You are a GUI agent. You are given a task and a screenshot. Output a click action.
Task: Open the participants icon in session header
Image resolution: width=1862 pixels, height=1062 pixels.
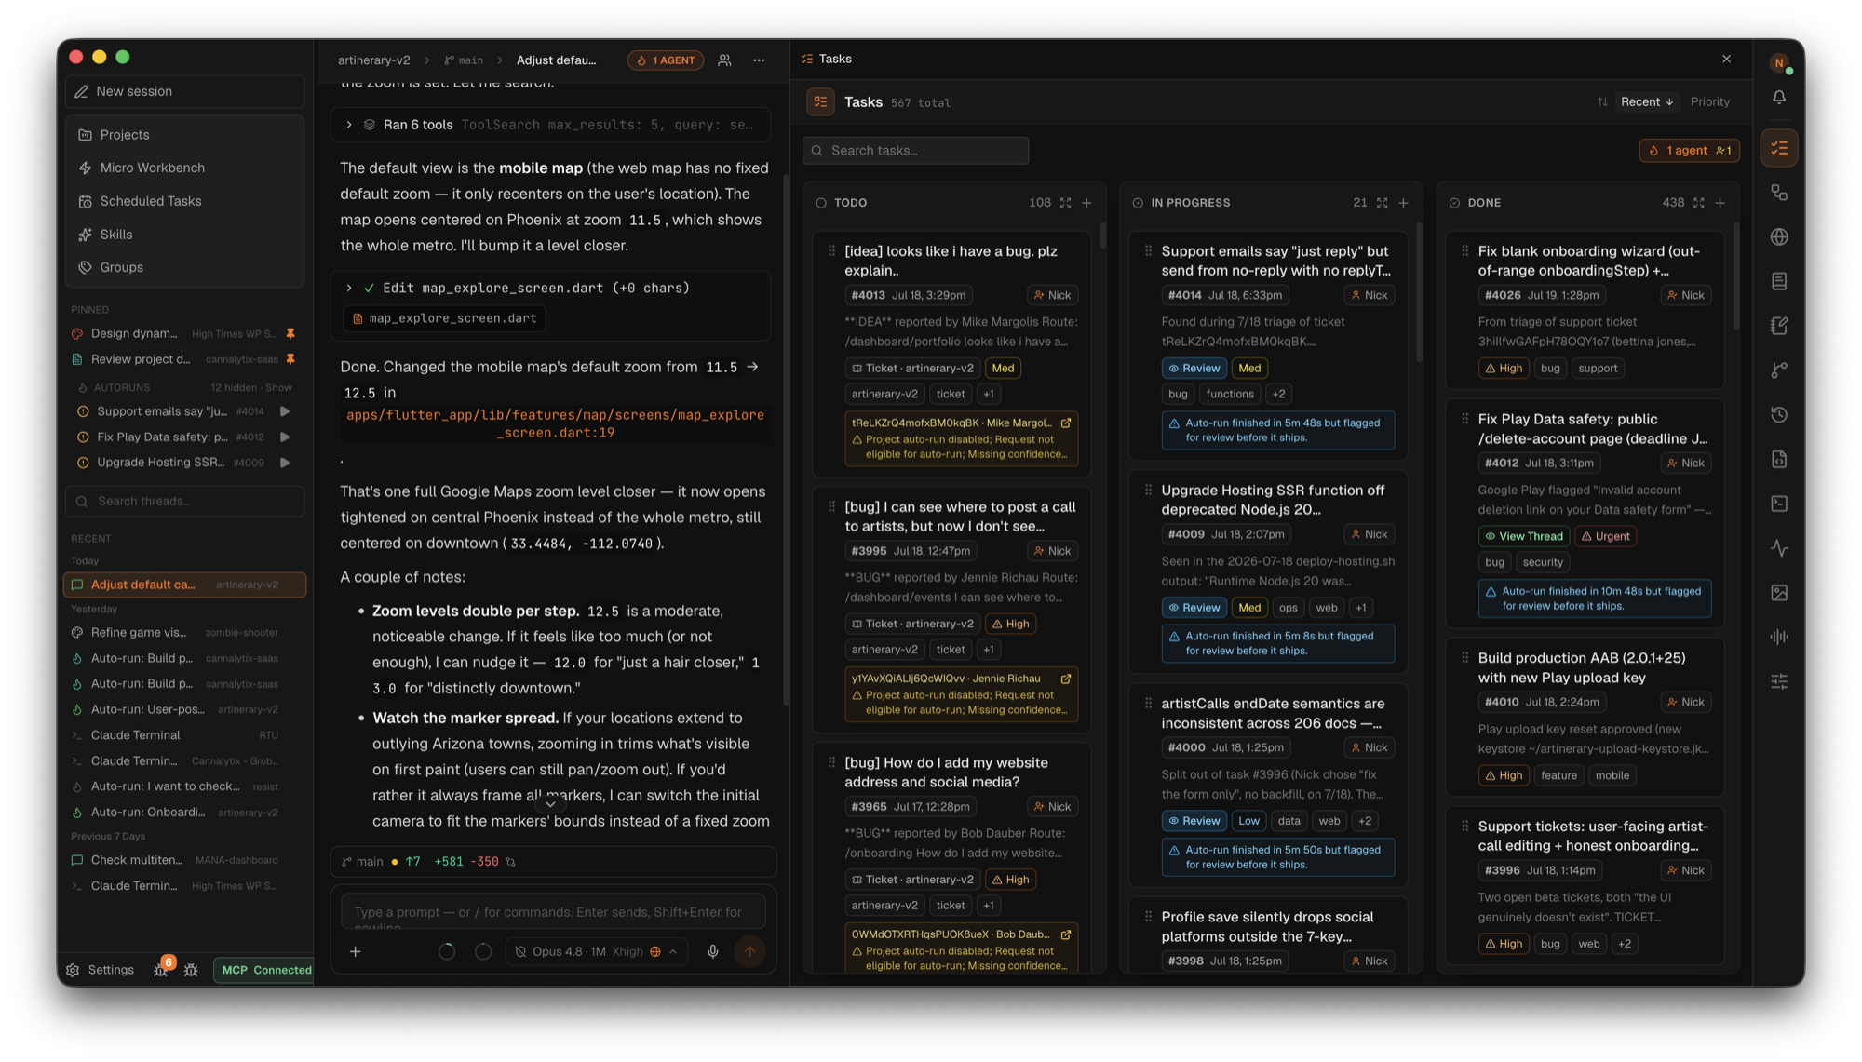[724, 60]
